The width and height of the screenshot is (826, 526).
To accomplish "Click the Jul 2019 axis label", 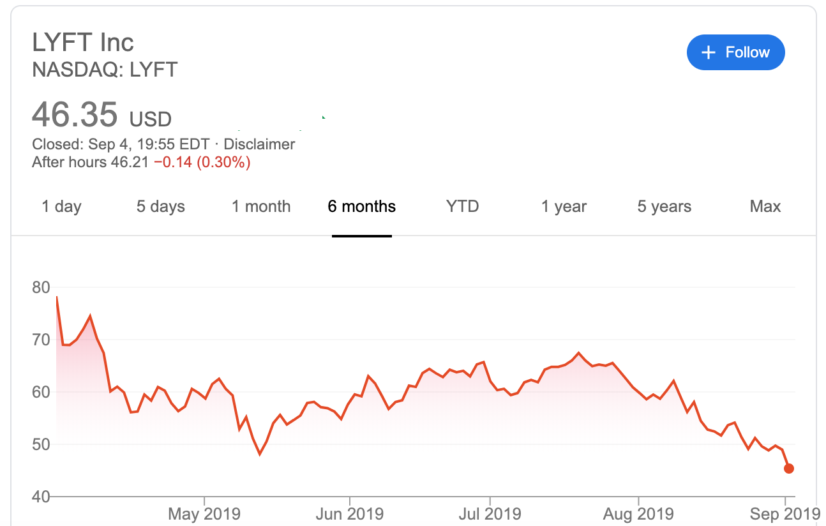I will point(490,513).
